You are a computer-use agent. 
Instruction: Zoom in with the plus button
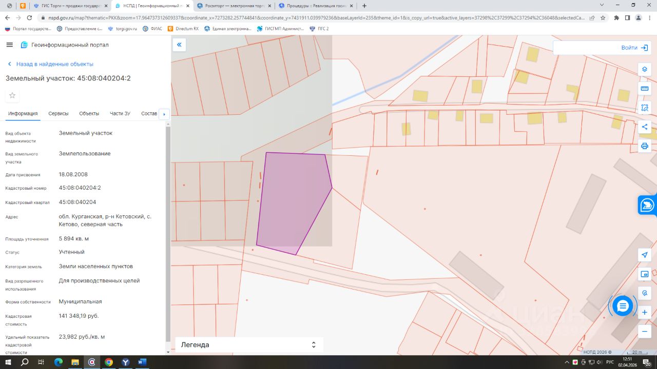645,312
